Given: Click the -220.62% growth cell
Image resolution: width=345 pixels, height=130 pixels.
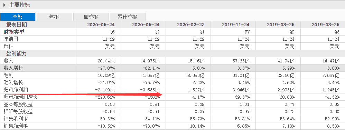Looking at the screenshot, I should 99,97.
